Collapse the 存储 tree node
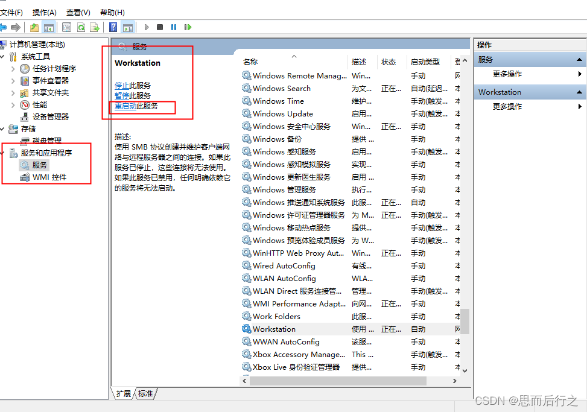The height and width of the screenshot is (412, 587). (2, 128)
